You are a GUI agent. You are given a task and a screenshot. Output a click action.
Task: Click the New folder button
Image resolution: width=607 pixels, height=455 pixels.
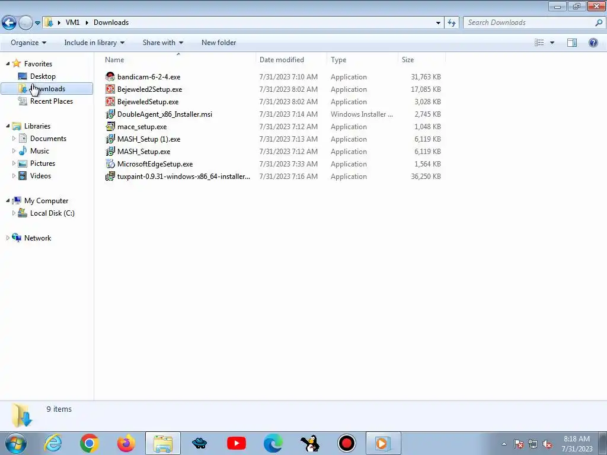click(x=219, y=43)
